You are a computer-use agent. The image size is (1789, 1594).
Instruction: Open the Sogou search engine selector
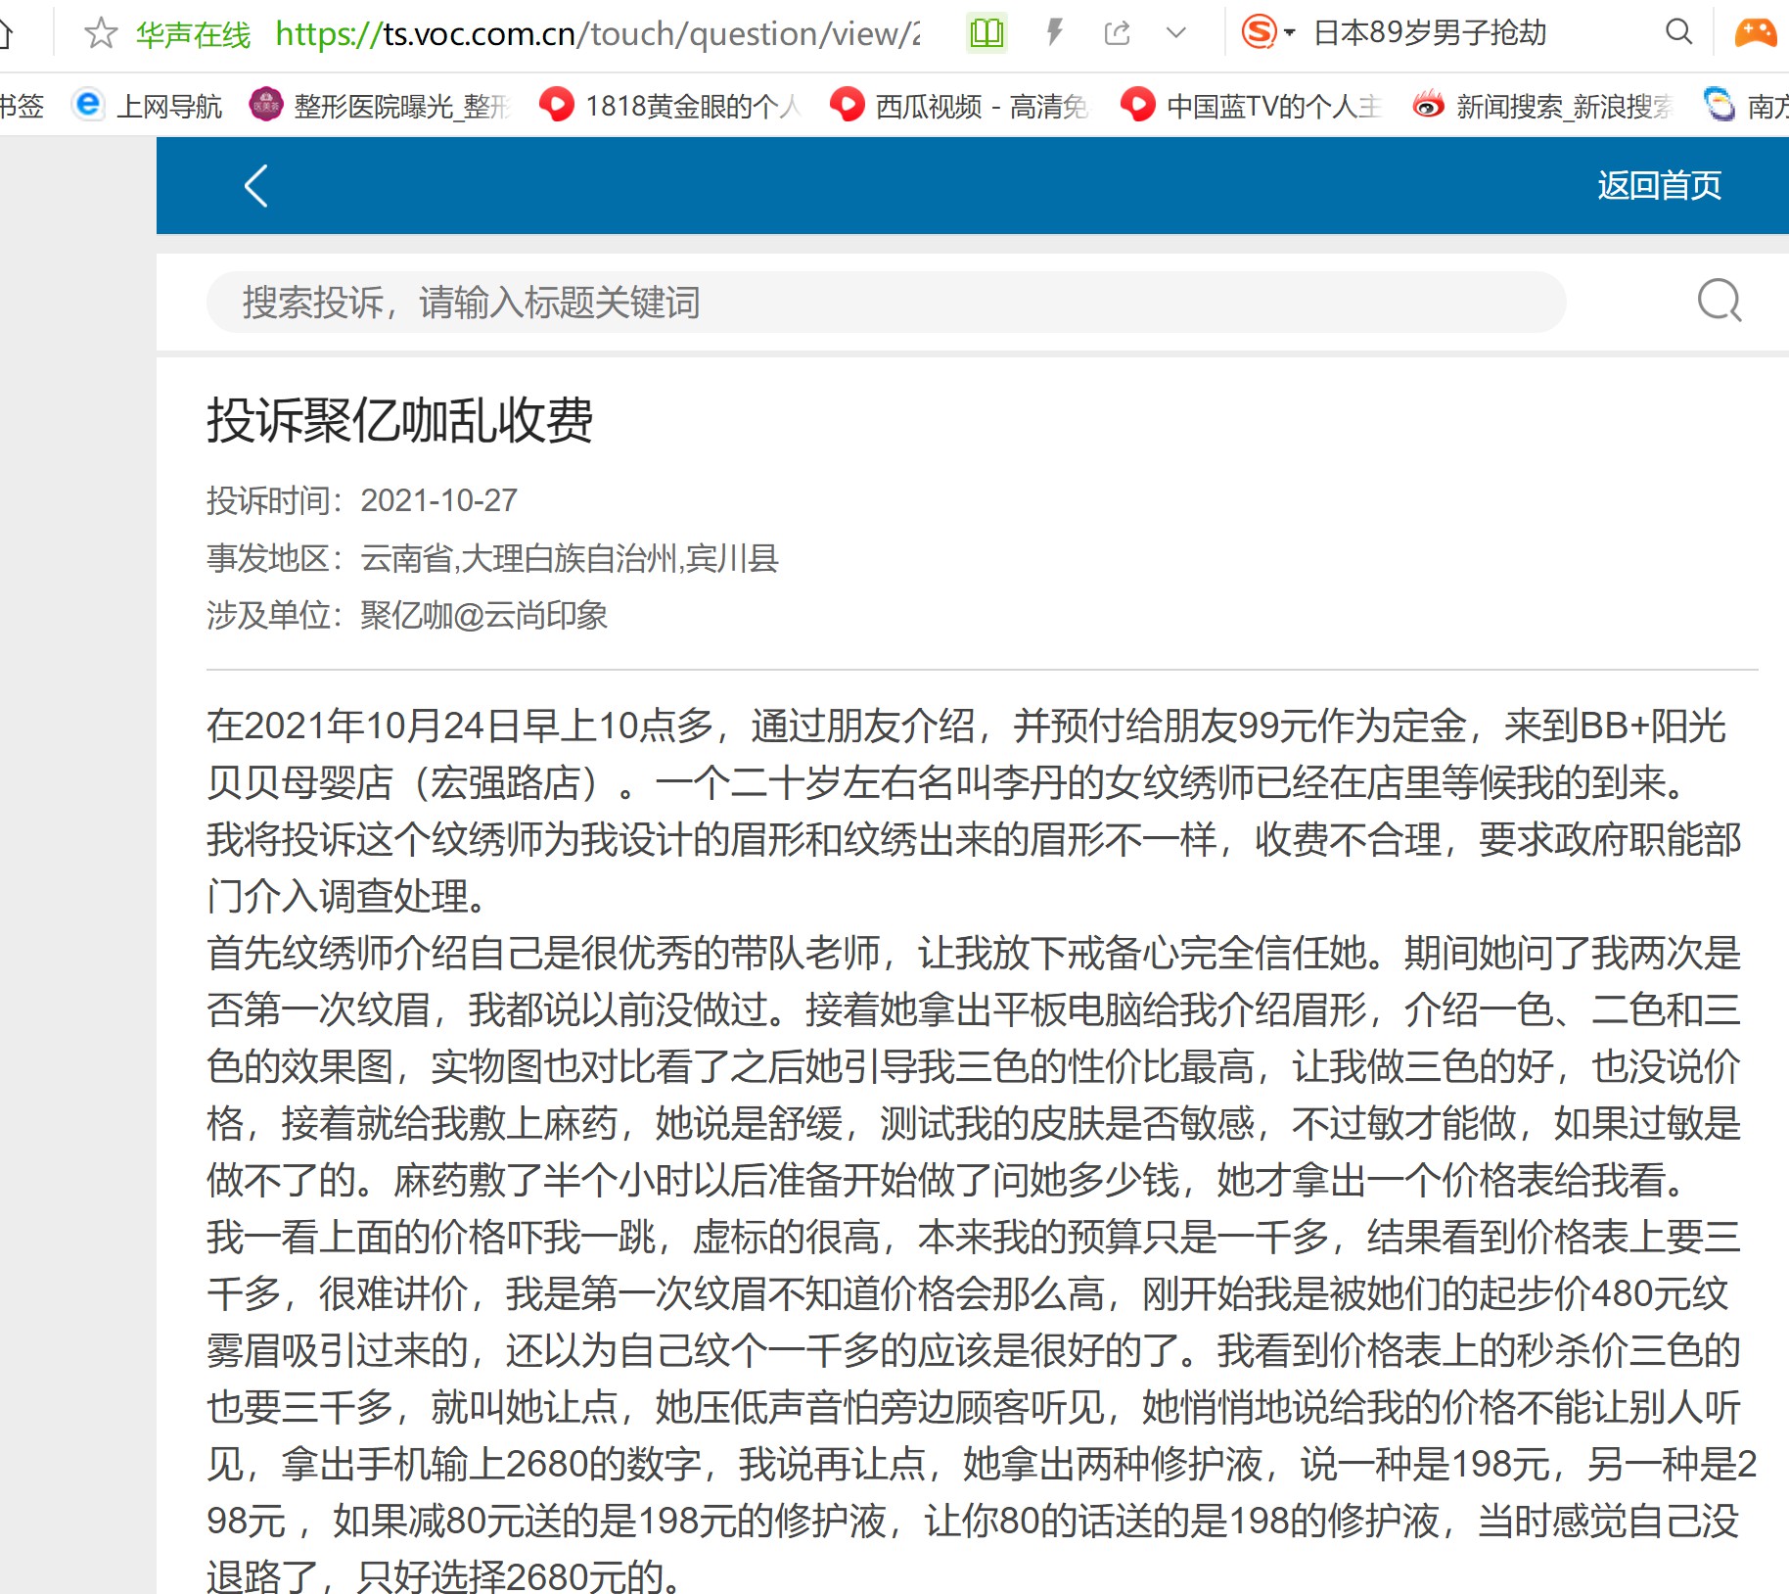tap(1267, 32)
